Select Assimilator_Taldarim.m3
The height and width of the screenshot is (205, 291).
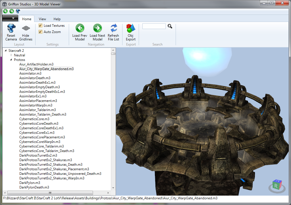(x=38, y=110)
